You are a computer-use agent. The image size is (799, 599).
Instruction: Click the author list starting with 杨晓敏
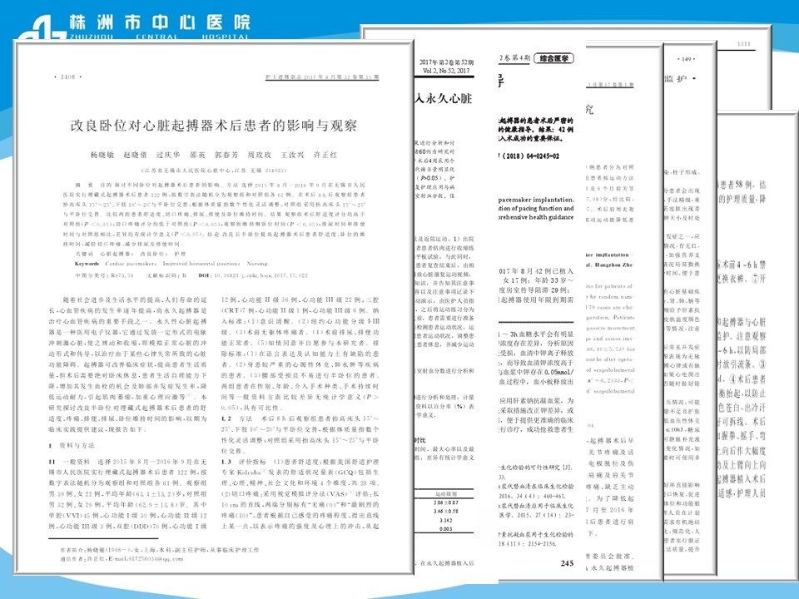tap(213, 156)
